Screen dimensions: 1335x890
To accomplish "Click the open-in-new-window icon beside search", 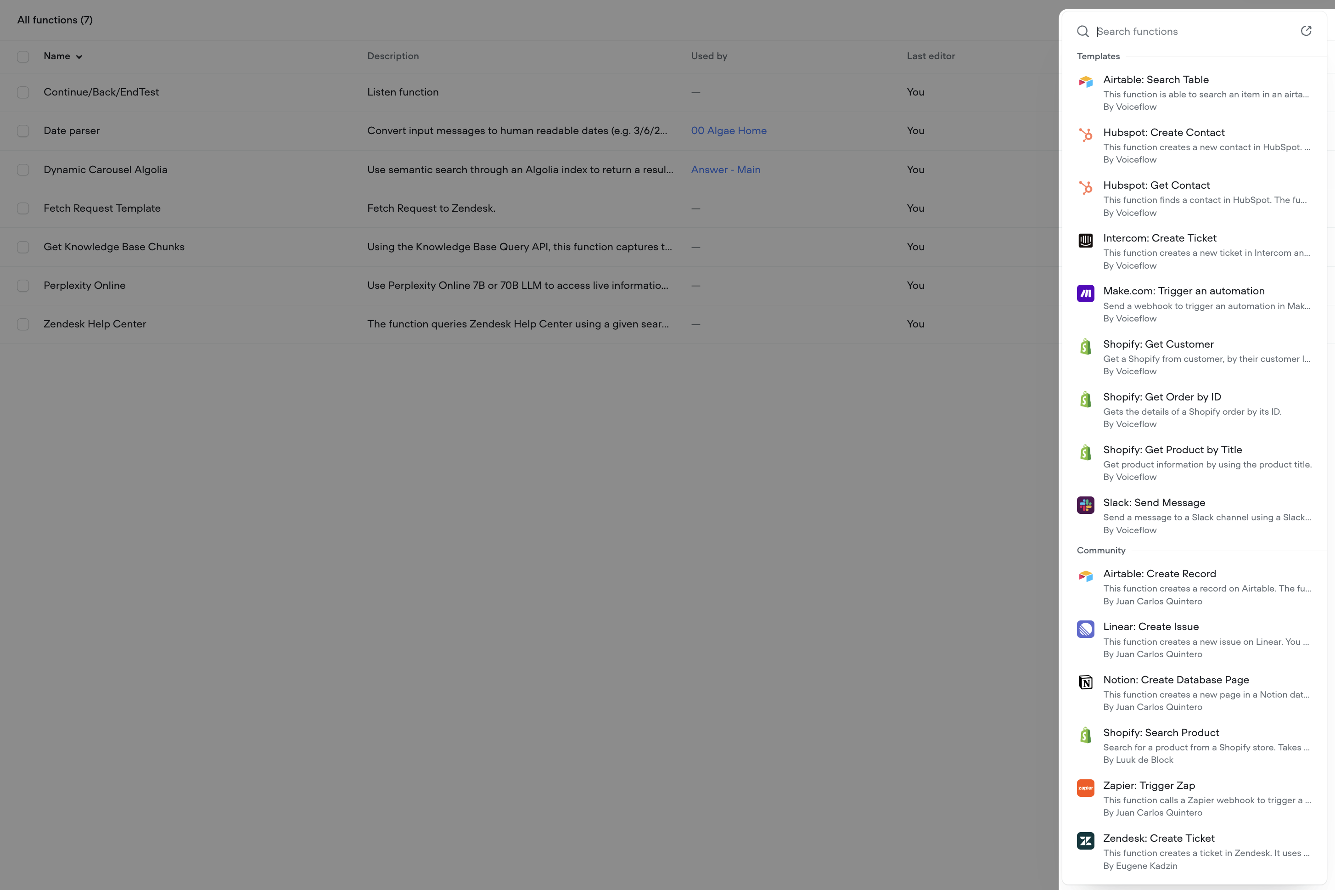I will click(x=1306, y=31).
